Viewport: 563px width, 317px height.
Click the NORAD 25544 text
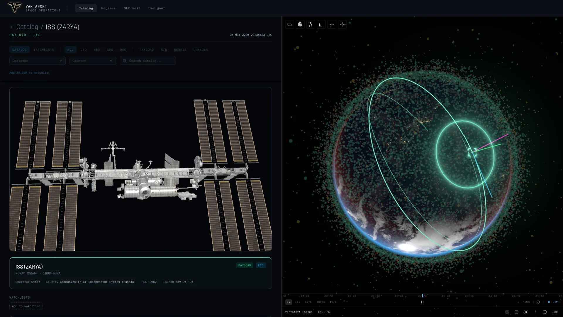point(26,274)
